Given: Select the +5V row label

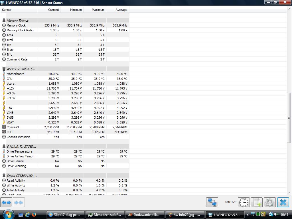Looking at the screenshot, I should (x=10, y=108).
